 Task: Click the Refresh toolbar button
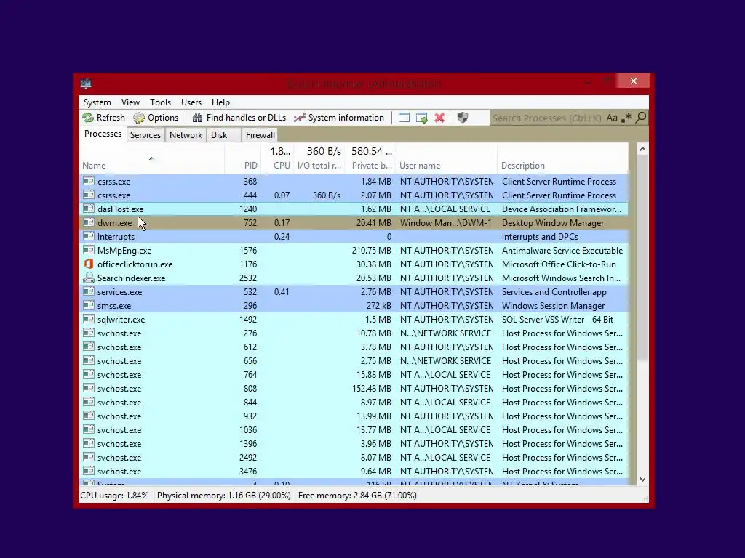[103, 118]
